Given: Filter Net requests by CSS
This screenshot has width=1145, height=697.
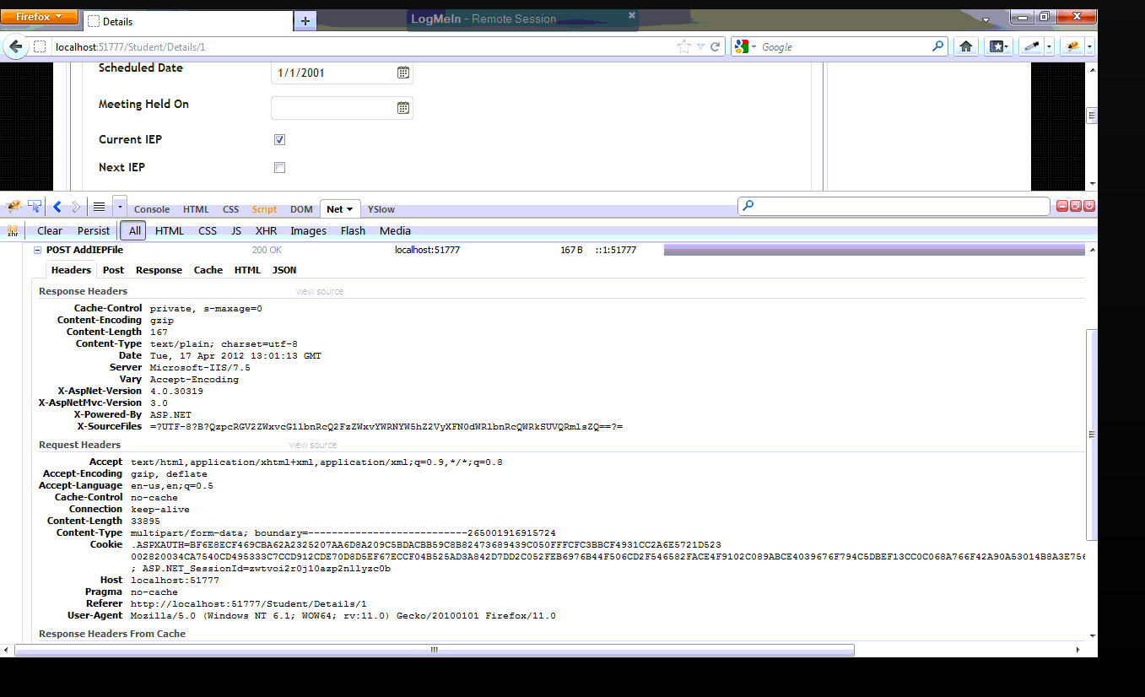Looking at the screenshot, I should (208, 230).
